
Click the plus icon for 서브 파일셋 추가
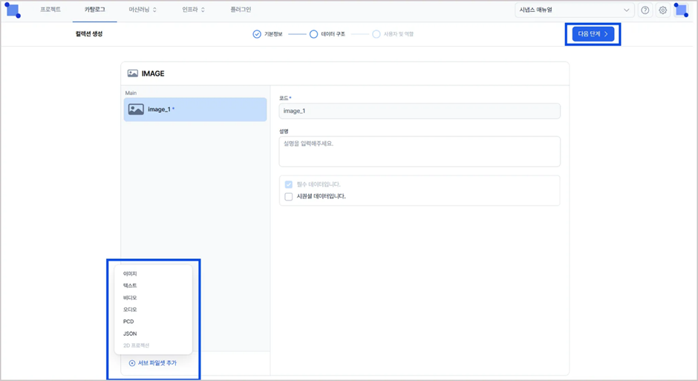click(x=131, y=363)
